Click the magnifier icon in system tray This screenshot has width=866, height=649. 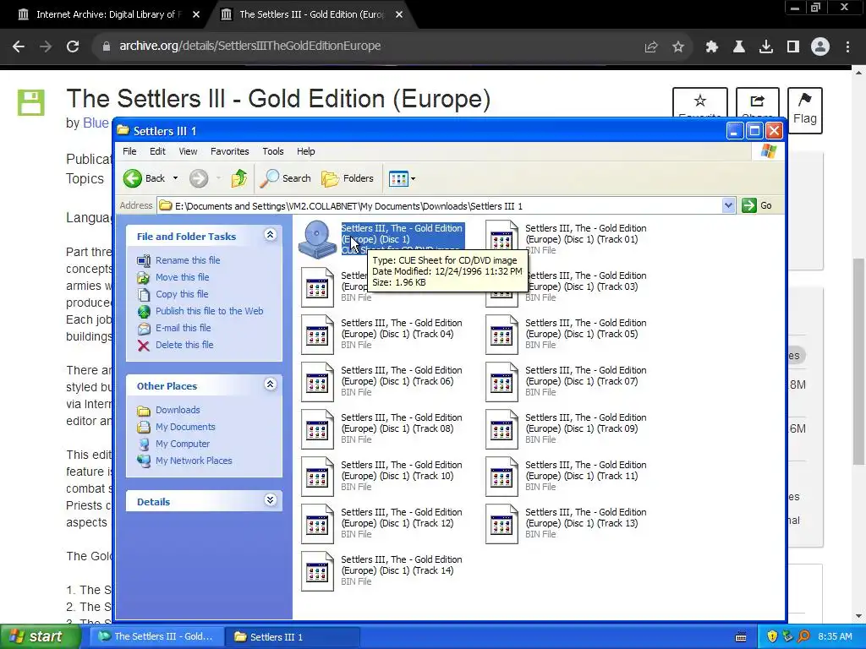point(803,636)
